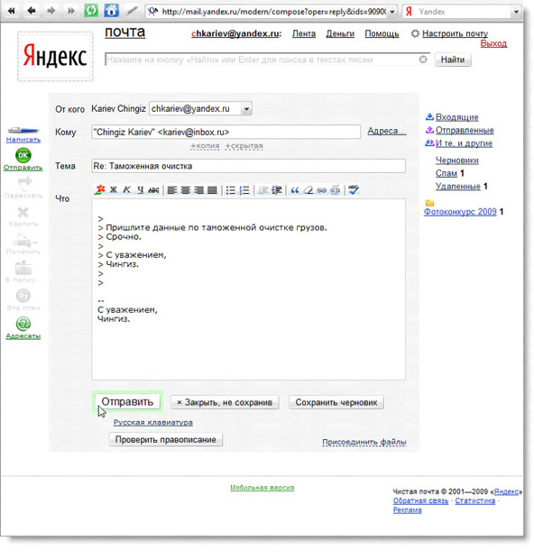Click the fast-forward browser button
This screenshot has width=534, height=559.
pos(71,11)
